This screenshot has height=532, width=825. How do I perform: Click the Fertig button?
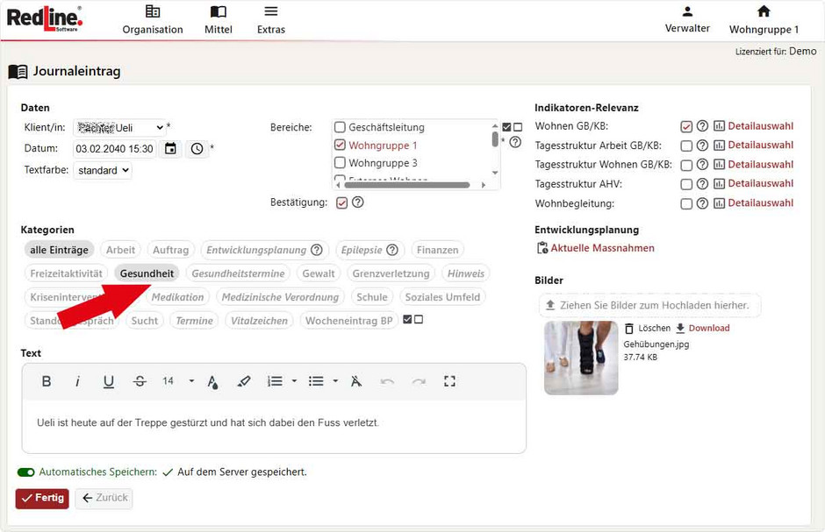point(41,498)
